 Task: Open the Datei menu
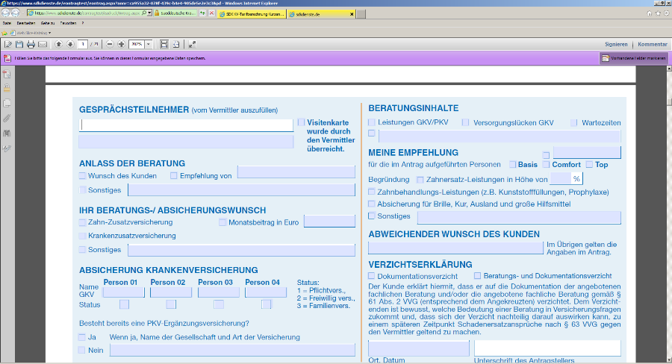pos(7,23)
